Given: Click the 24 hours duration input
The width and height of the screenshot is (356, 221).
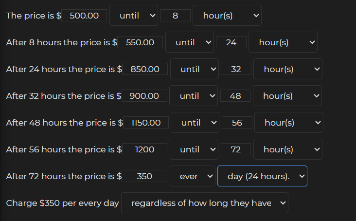Looking at the screenshot, I should (231, 42).
